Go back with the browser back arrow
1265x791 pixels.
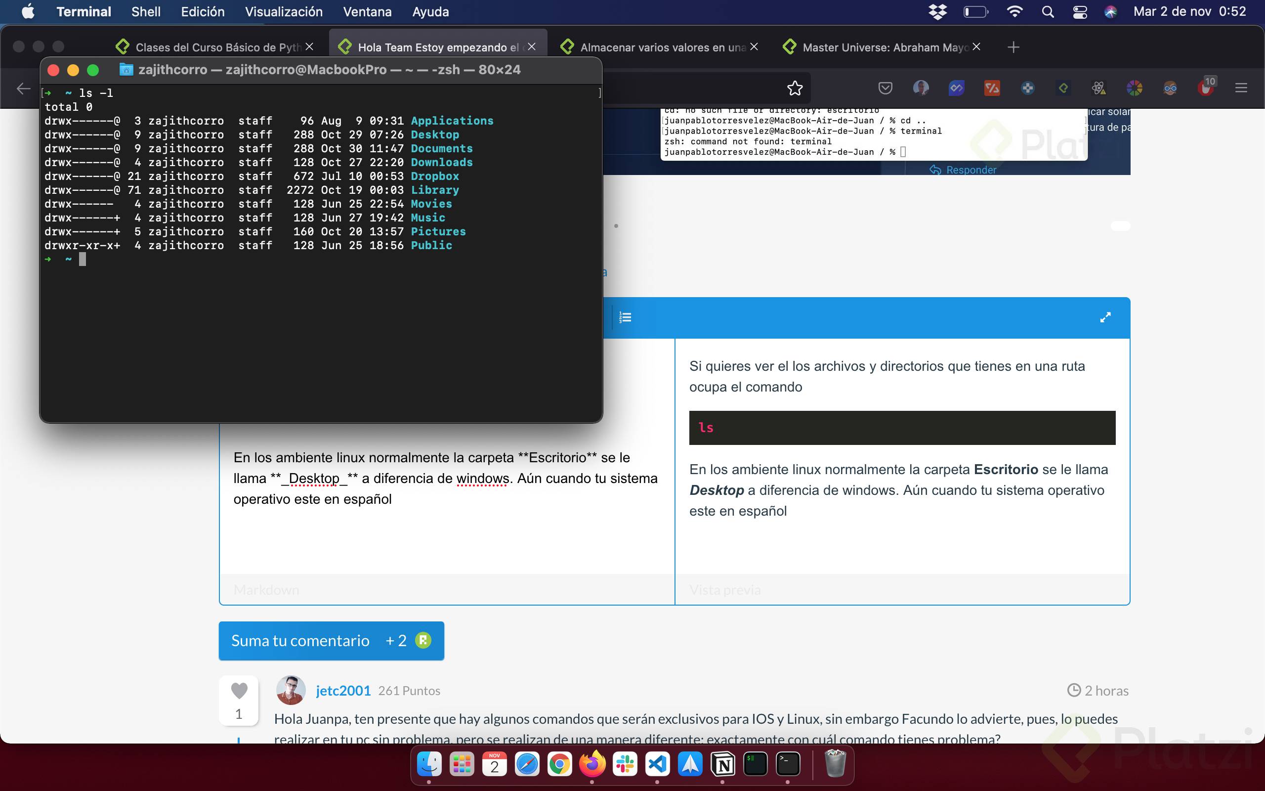click(x=24, y=88)
